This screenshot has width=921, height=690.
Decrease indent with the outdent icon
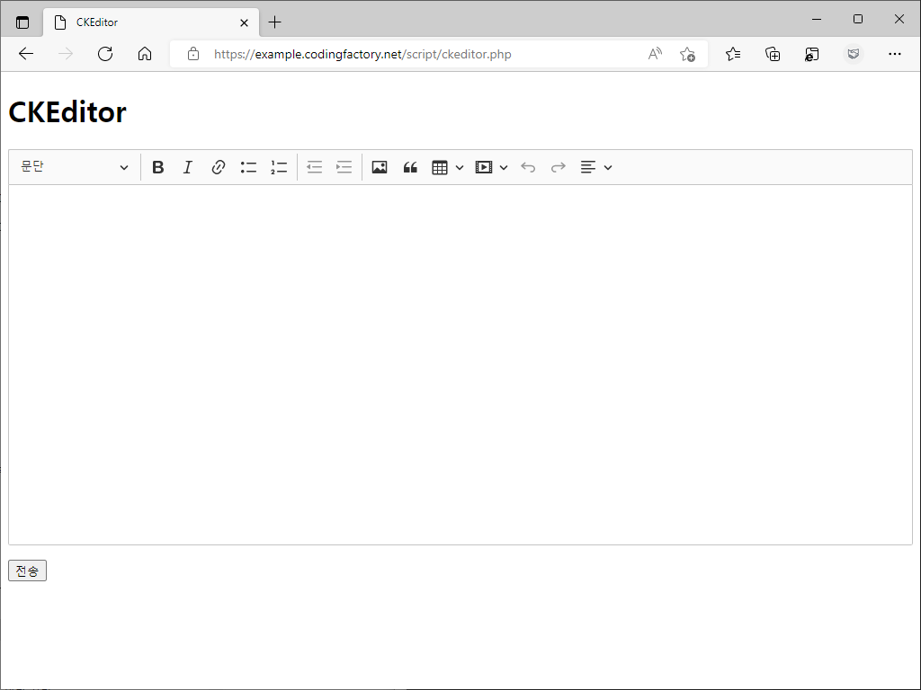click(x=314, y=167)
